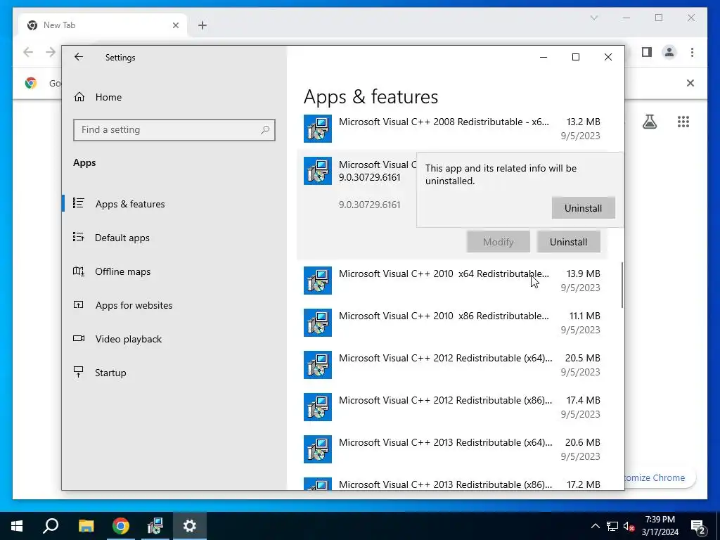Close the New Tab tab in Chrome
Viewport: 720px width, 540px height.
(x=175, y=25)
